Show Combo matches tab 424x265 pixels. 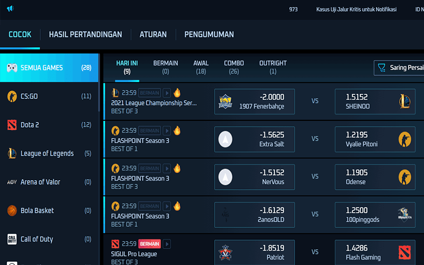click(234, 67)
